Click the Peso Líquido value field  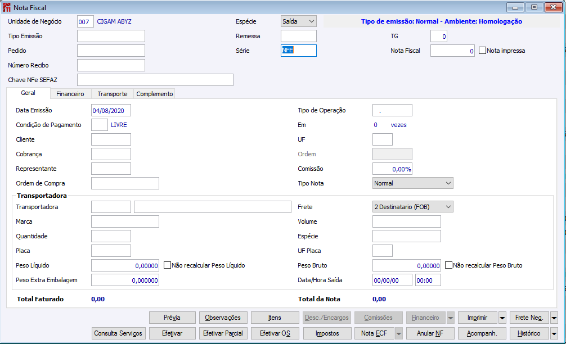pyautogui.click(x=125, y=265)
